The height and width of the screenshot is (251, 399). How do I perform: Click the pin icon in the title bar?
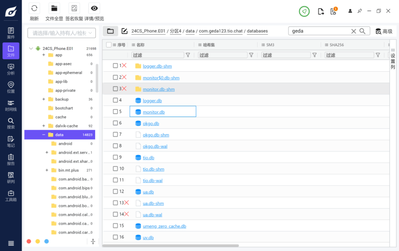[x=359, y=11]
